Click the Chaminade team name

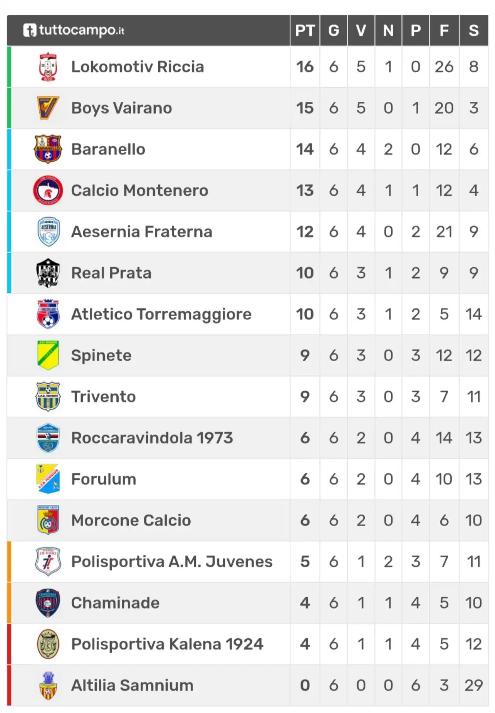pos(115,603)
